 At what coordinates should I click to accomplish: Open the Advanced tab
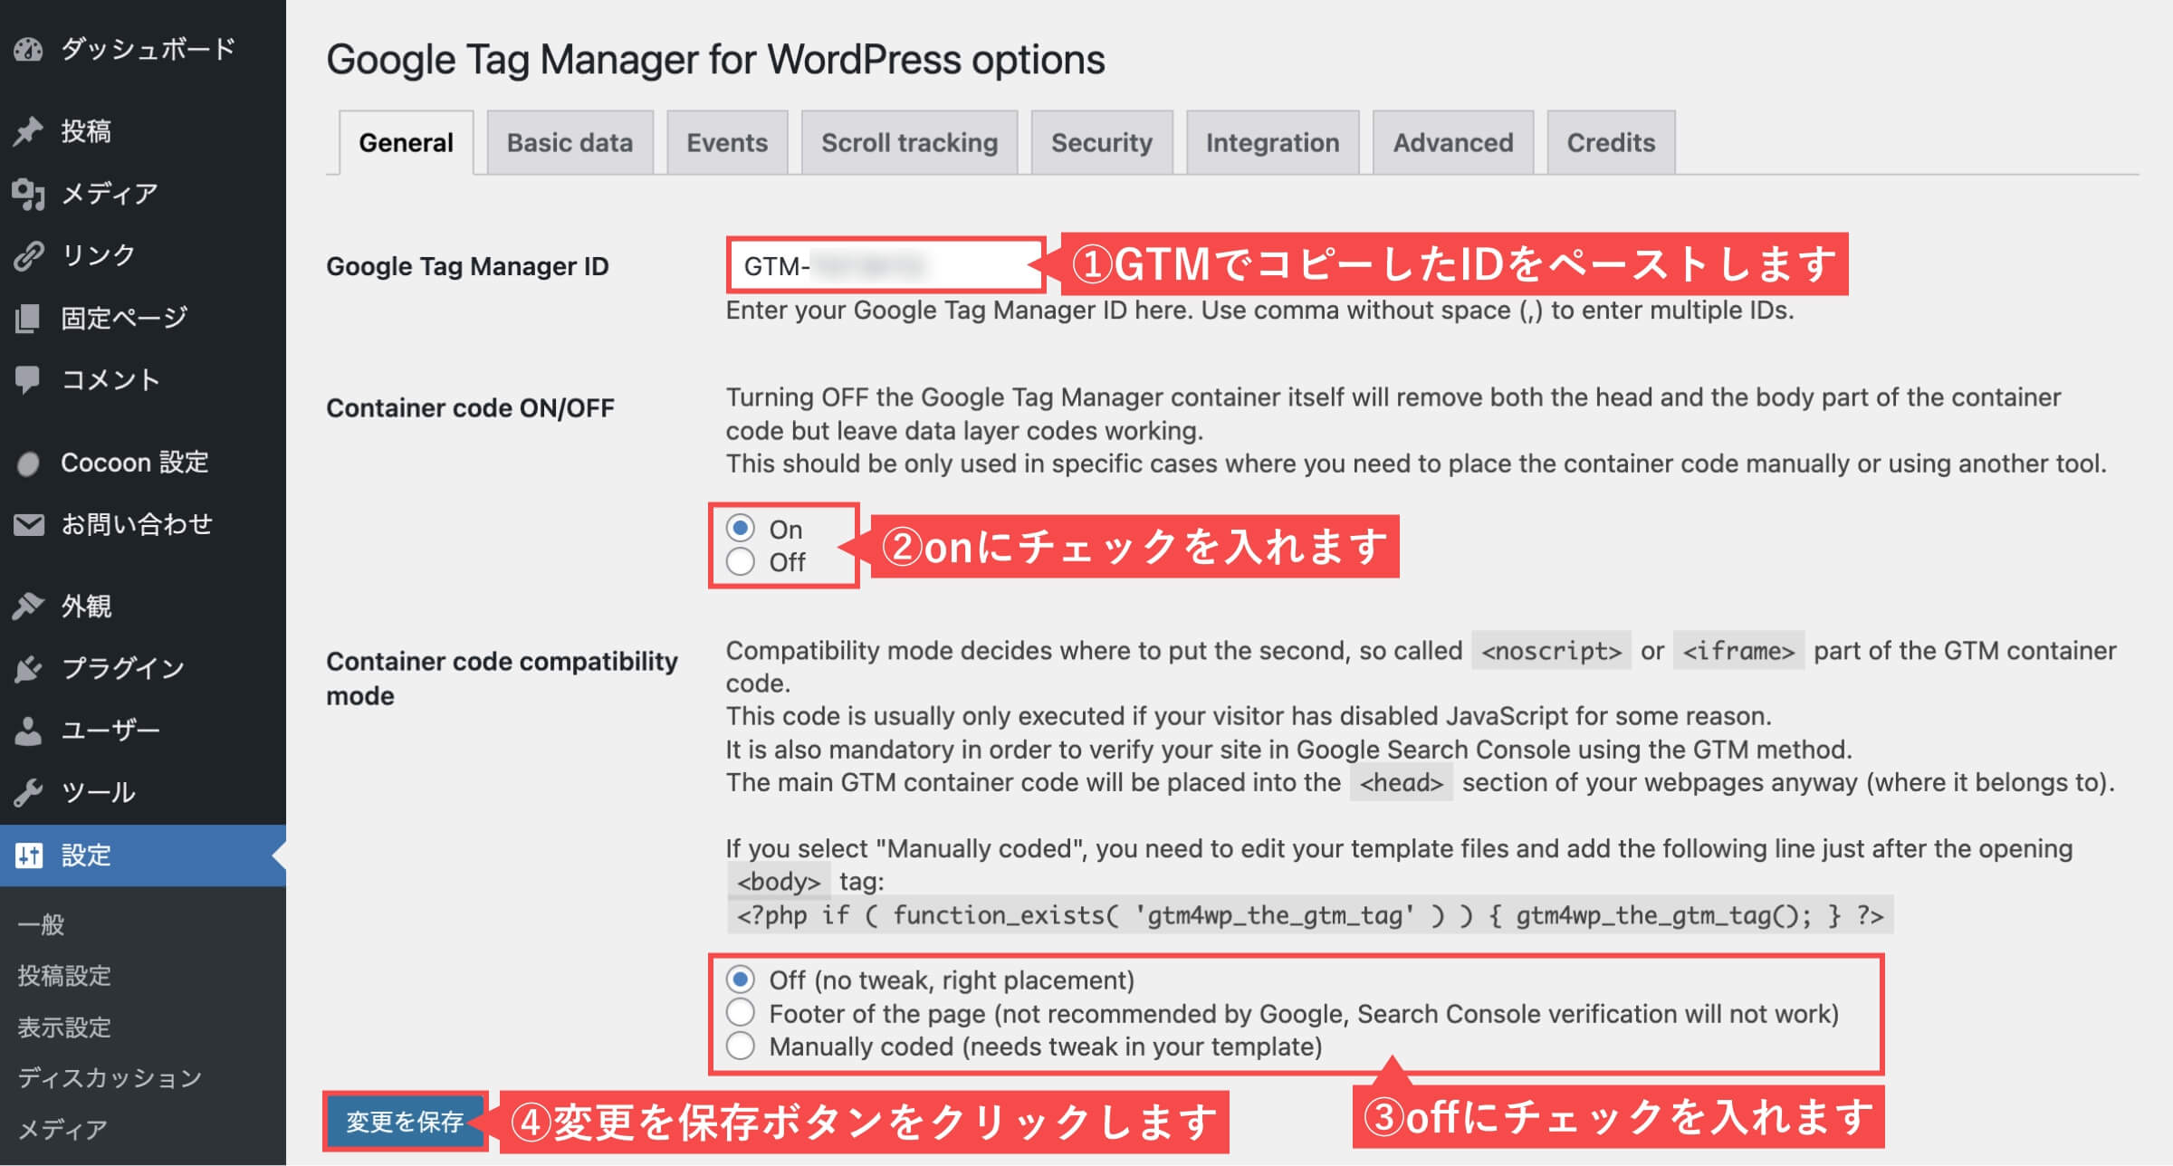[x=1453, y=143]
